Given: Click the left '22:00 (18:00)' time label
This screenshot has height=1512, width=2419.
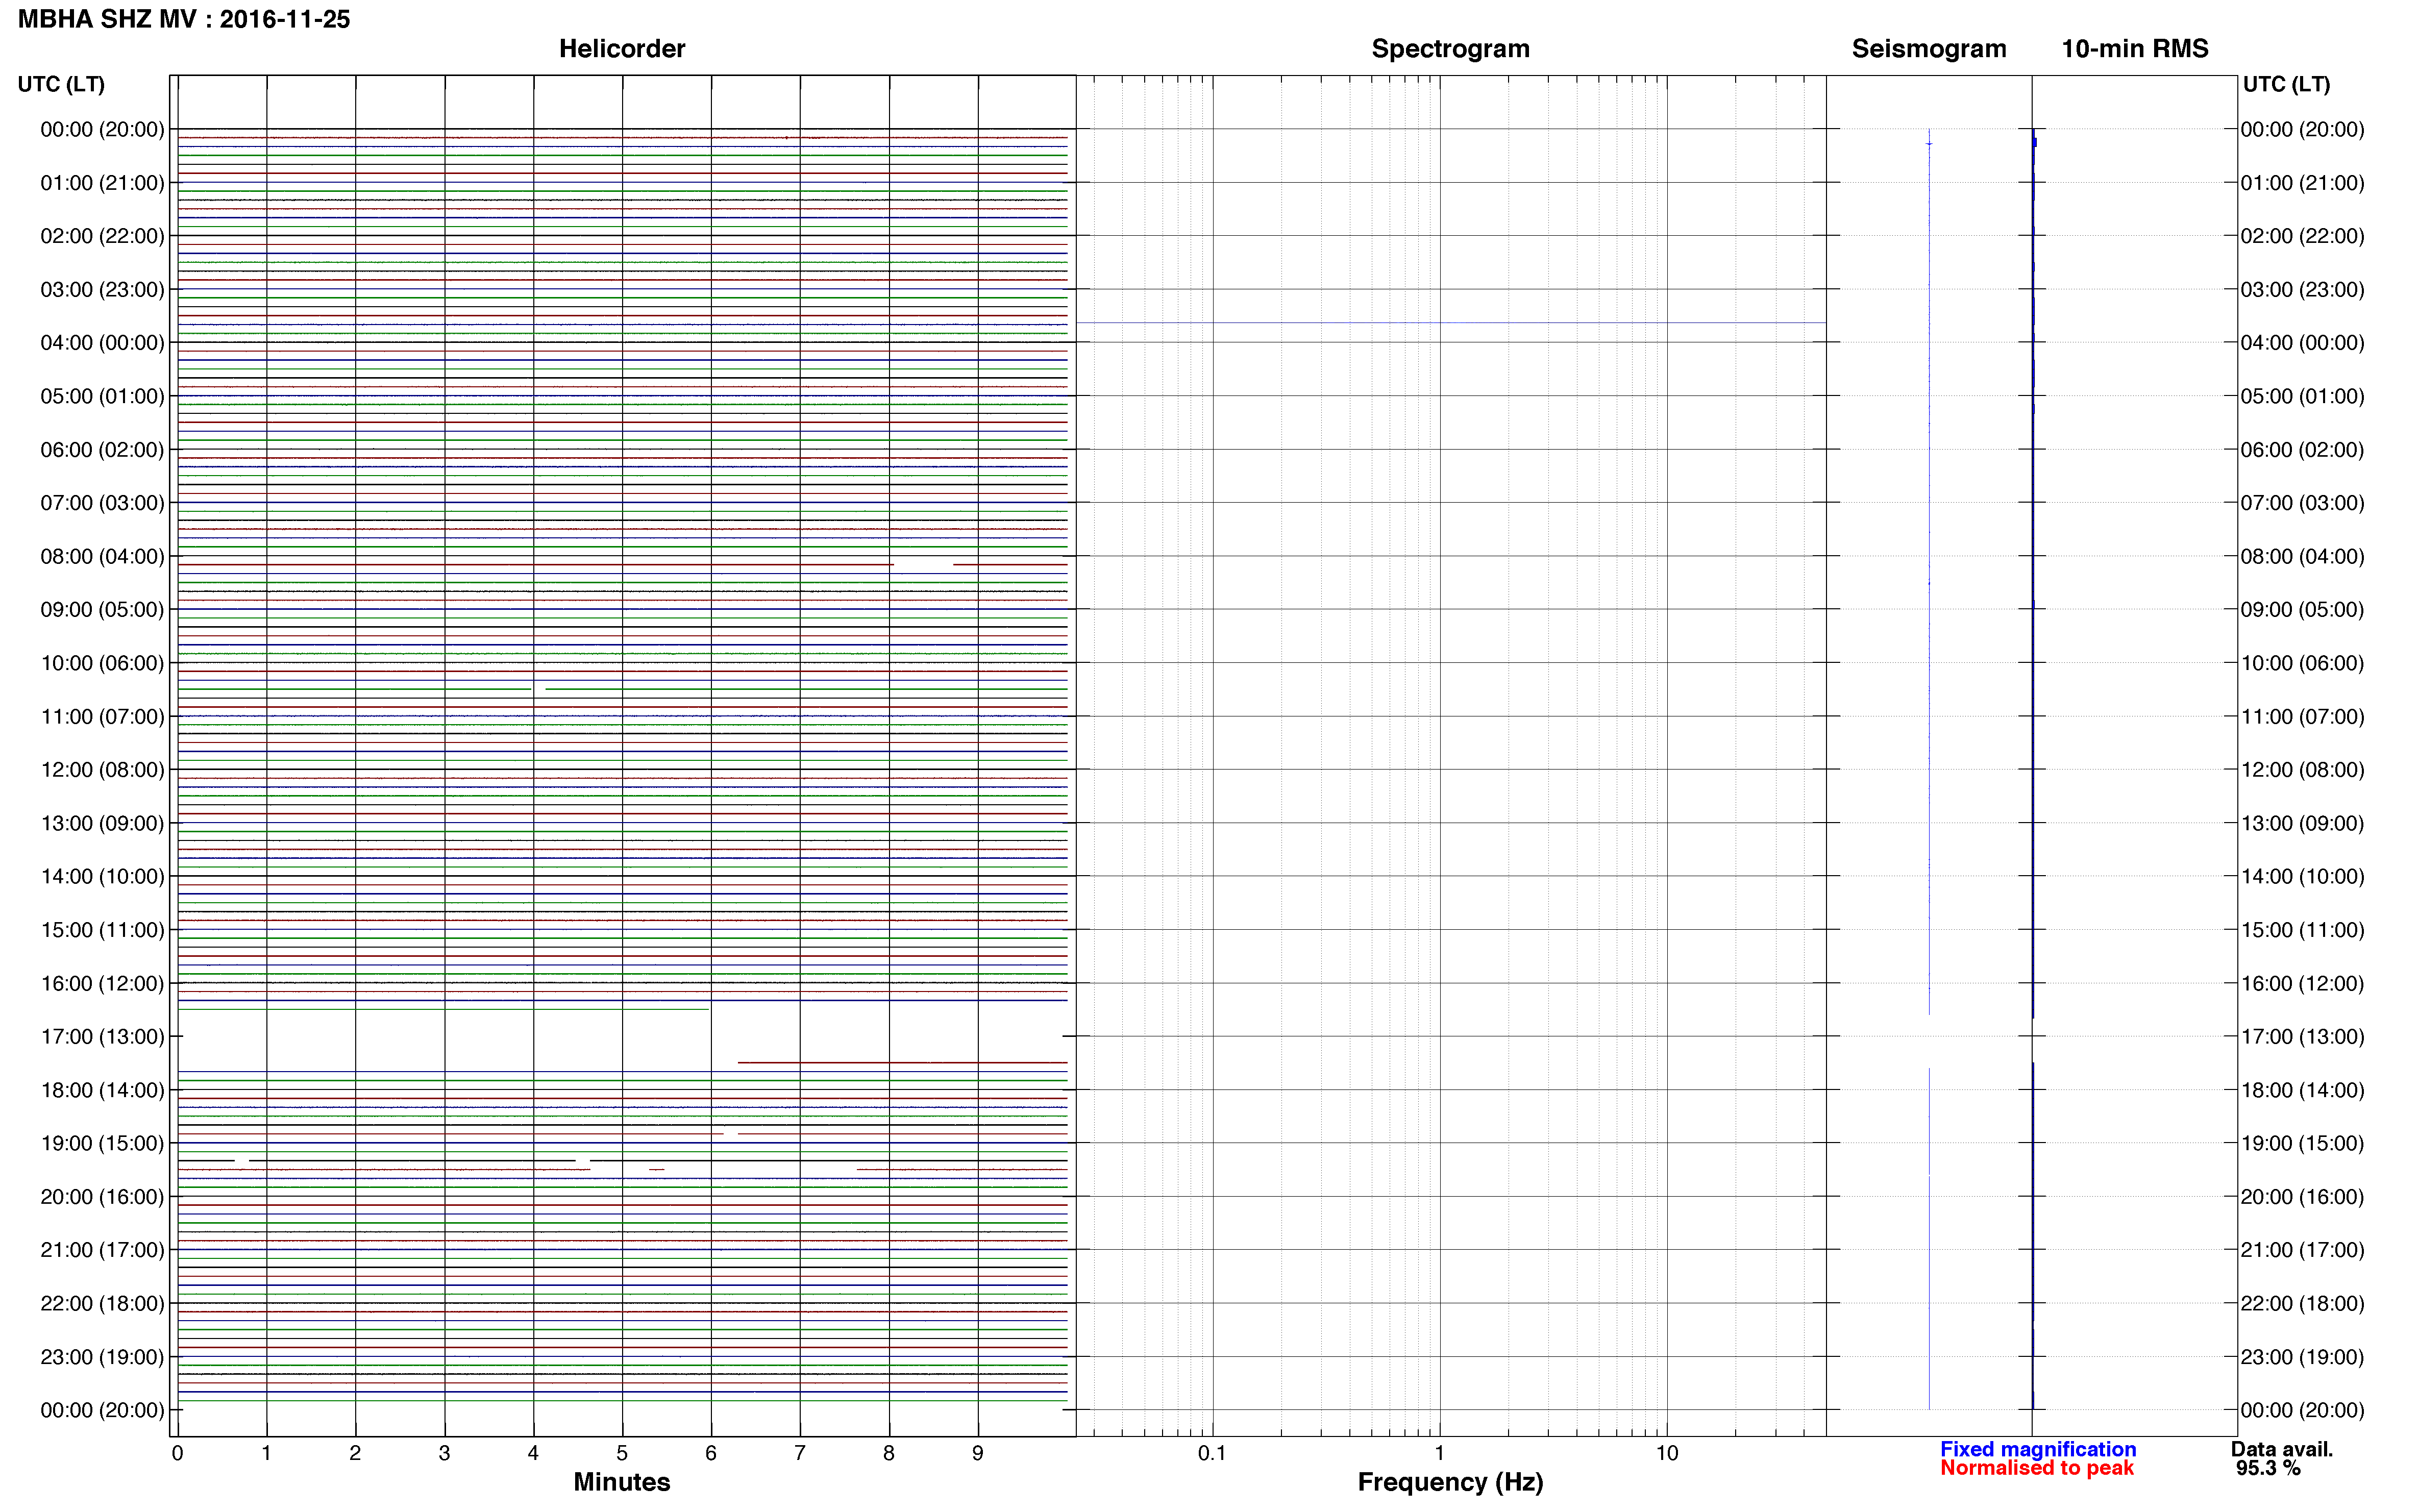Looking at the screenshot, I should (x=102, y=1304).
